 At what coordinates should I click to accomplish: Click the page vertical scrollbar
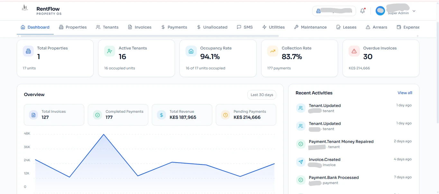(x=437, y=72)
